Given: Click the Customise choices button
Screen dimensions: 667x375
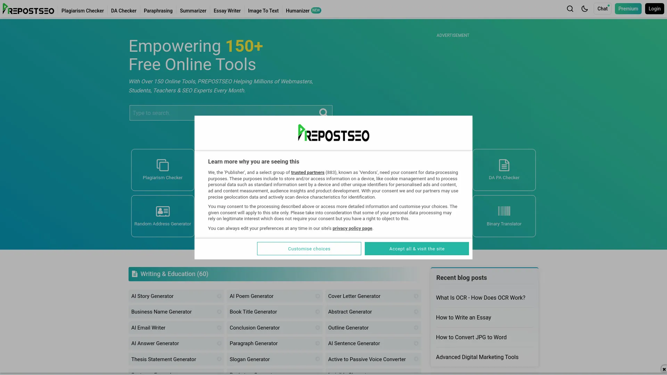Looking at the screenshot, I should coord(309,249).
